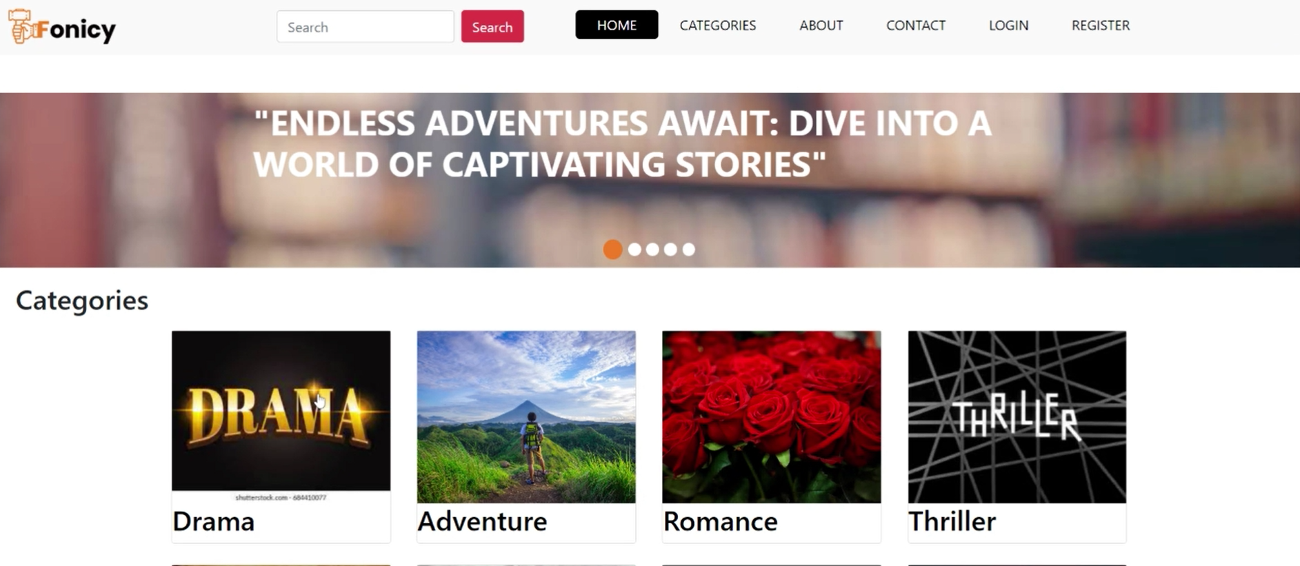Open the Register page

point(1100,25)
